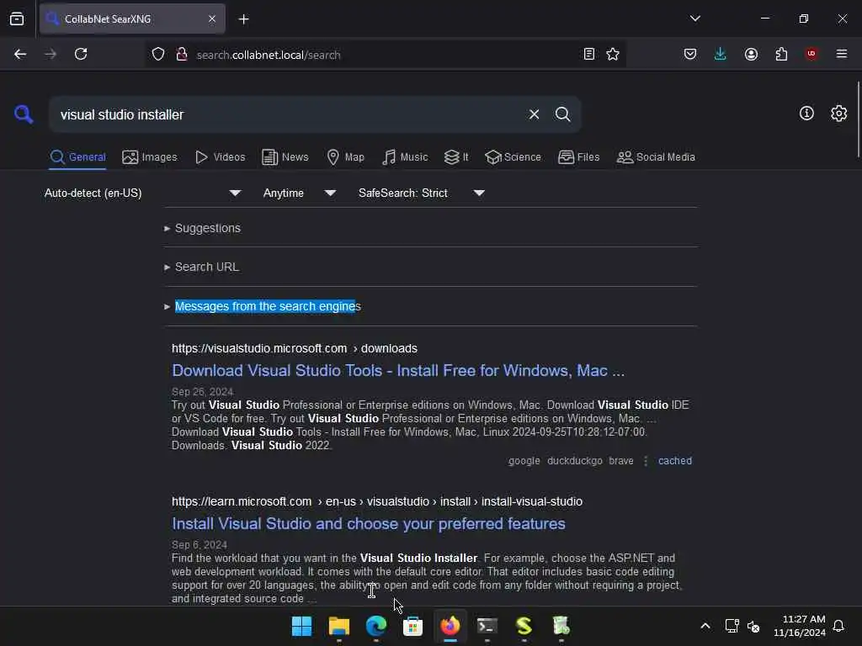The width and height of the screenshot is (862, 646).
Task: Open Firefox account menu
Action: coord(751,54)
